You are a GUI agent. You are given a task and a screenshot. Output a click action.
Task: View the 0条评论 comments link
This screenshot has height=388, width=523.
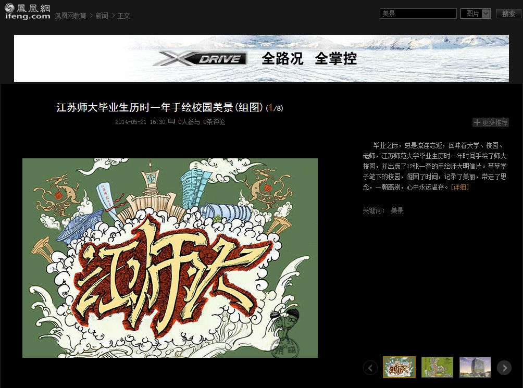pyautogui.click(x=214, y=122)
